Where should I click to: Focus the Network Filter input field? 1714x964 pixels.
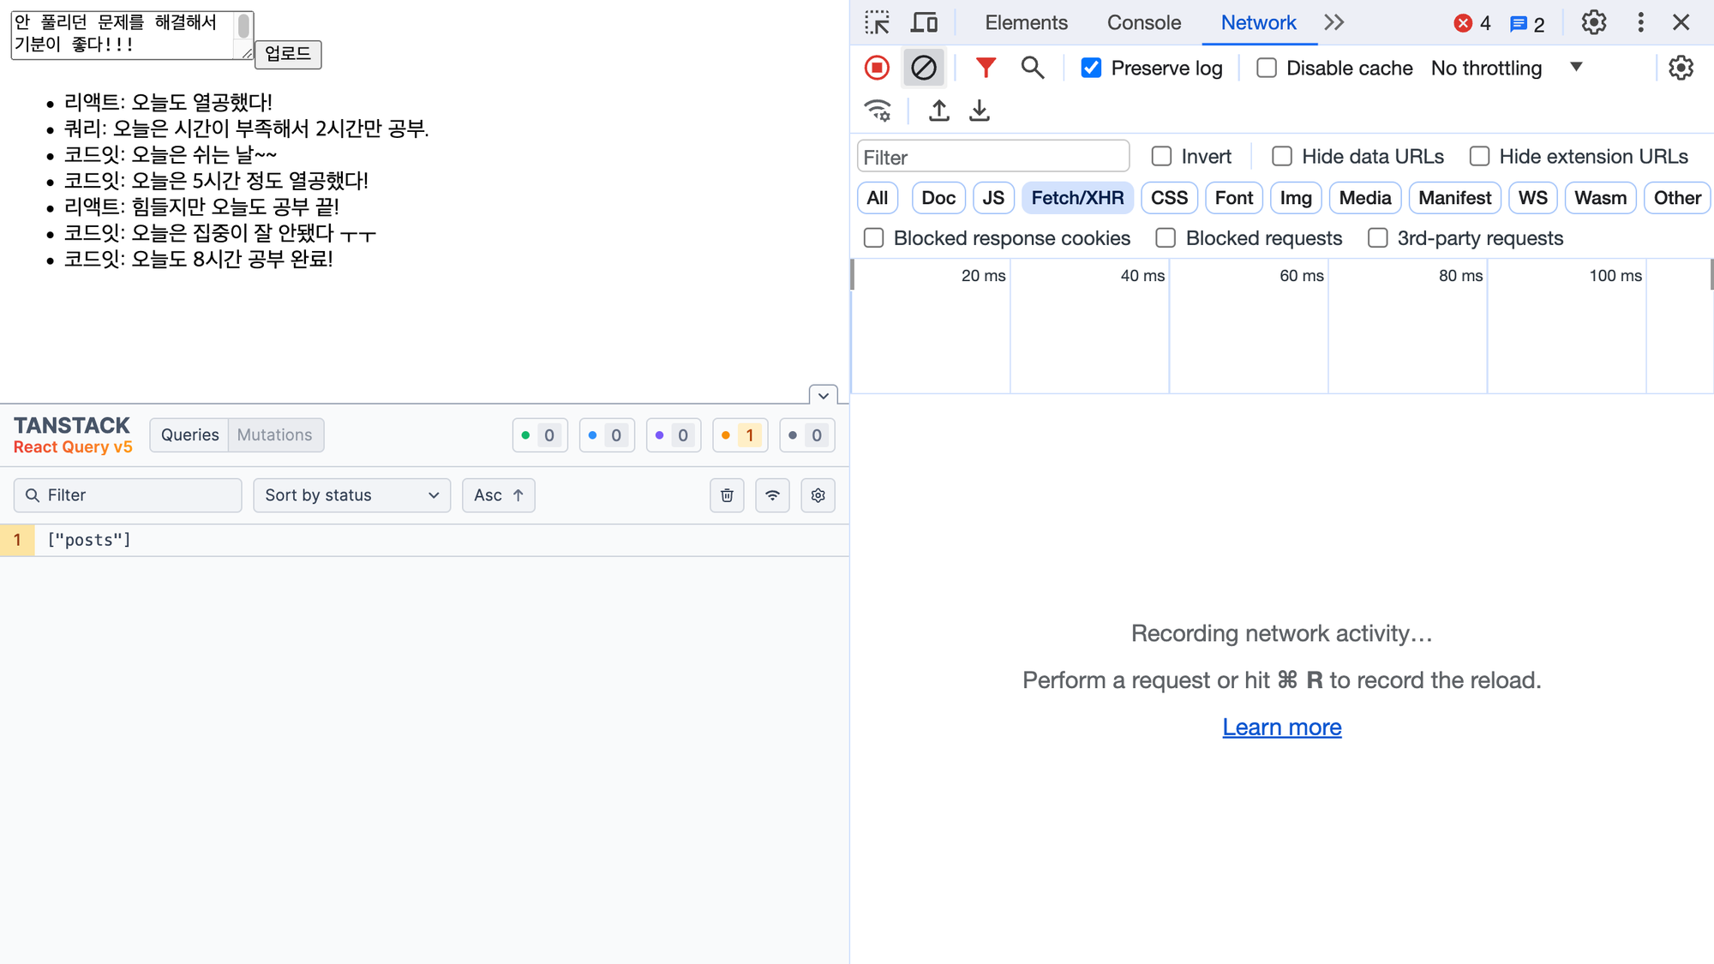point(993,157)
